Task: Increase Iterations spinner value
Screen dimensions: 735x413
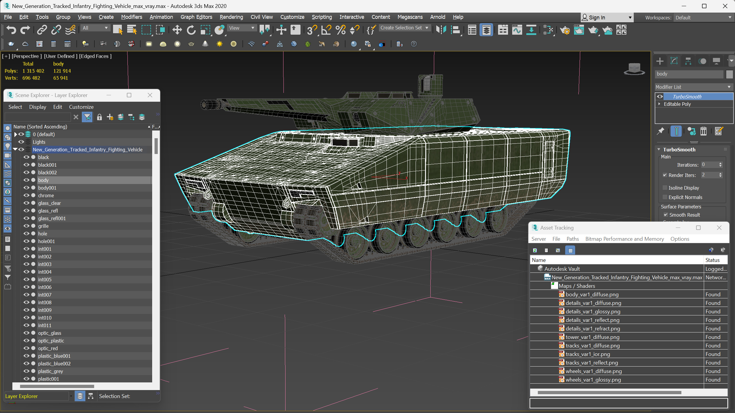Action: pos(721,163)
